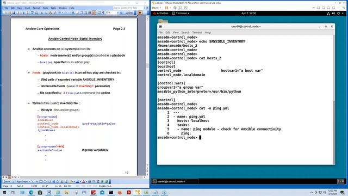Open the terminal window Terminal menu
348x196 pixels.
(x=197, y=33)
